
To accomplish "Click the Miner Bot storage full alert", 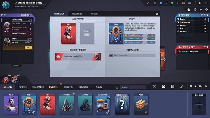I will pos(192,51).
